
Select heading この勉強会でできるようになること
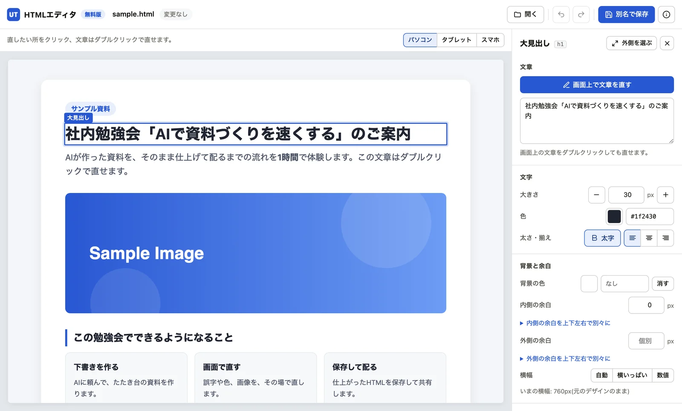153,338
